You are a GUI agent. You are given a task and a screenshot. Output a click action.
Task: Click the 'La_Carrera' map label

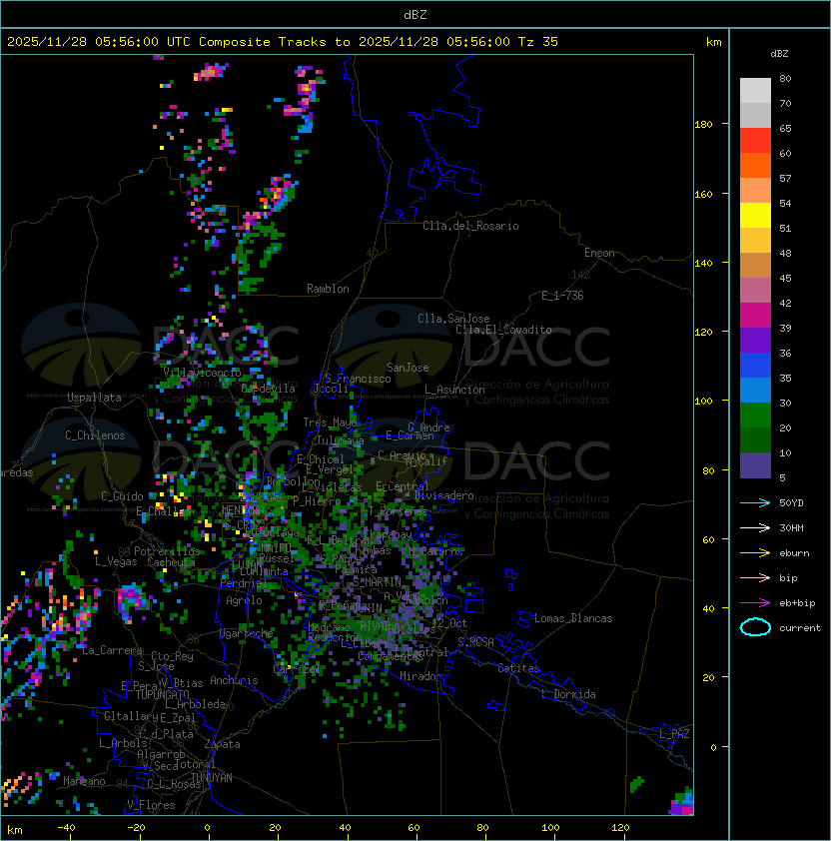(x=112, y=650)
